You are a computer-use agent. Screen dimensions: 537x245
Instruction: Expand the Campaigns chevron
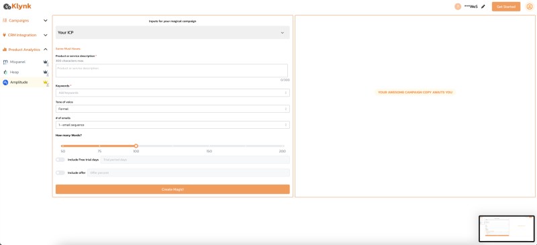46,21
